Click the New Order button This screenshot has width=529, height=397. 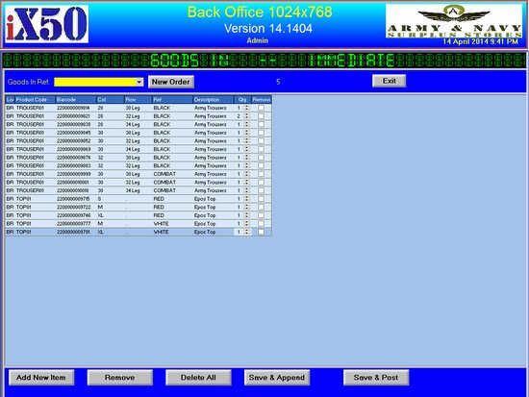171,82
